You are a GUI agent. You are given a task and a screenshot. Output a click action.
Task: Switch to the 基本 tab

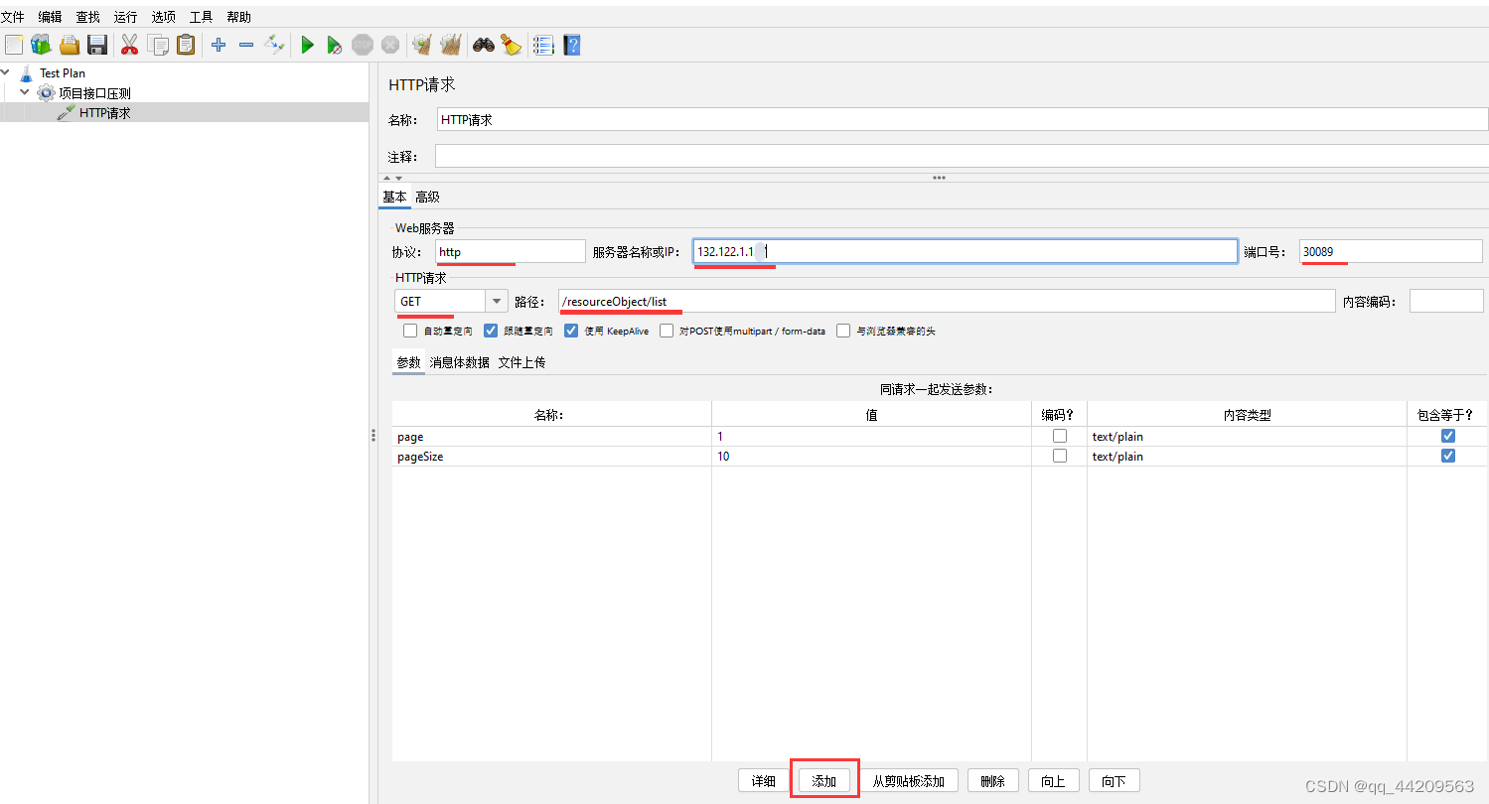pyautogui.click(x=394, y=197)
